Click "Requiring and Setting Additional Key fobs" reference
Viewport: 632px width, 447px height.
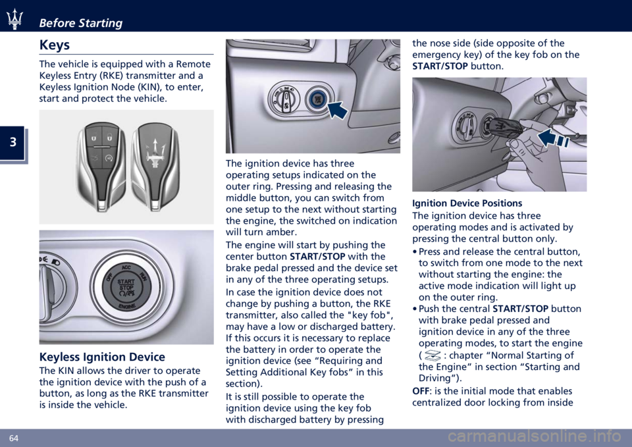tap(304, 367)
